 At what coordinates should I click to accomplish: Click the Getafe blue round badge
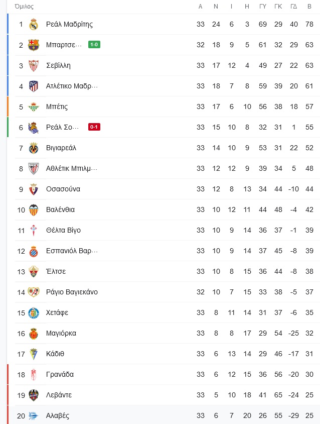tap(34, 313)
